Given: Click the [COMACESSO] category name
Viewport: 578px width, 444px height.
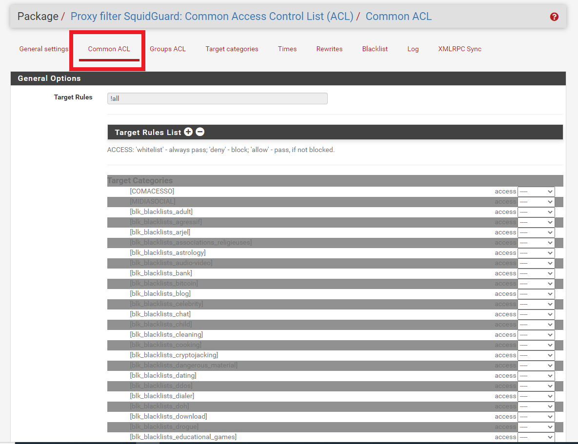Looking at the screenshot, I should coord(152,191).
